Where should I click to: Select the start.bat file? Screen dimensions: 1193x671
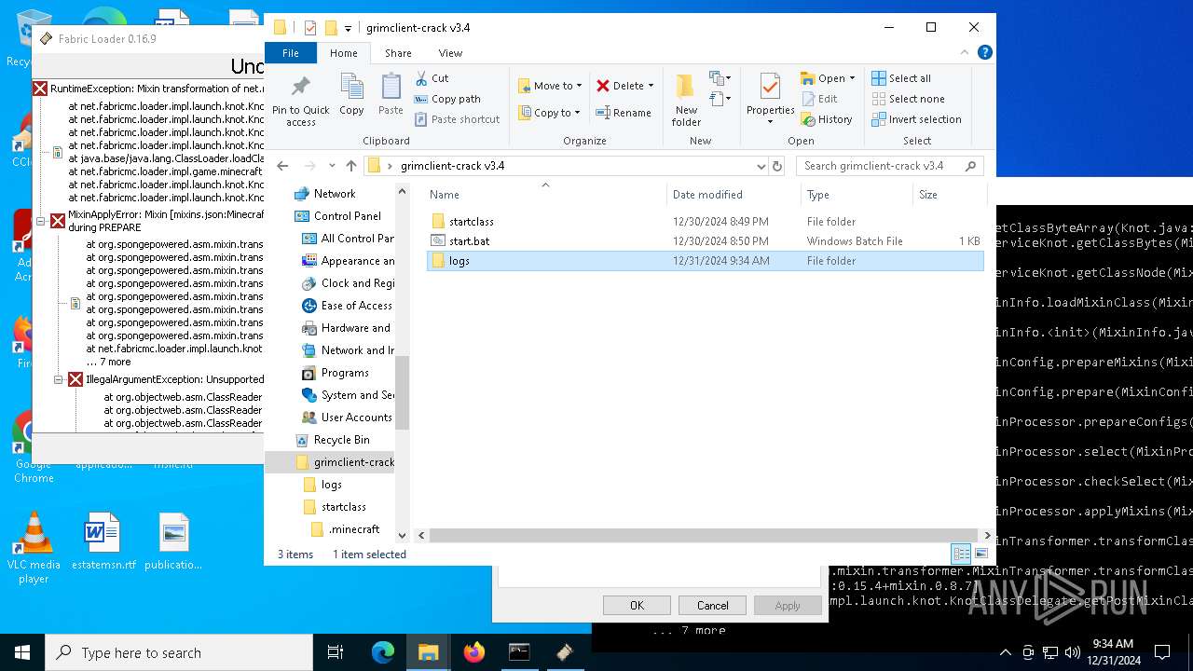click(706, 241)
